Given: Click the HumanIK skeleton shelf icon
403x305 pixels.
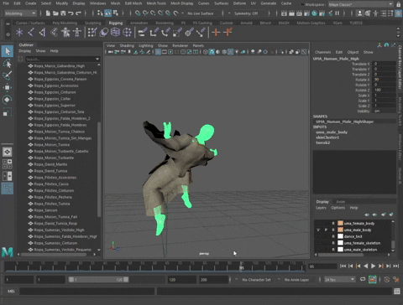Looking at the screenshot, I should [77, 33].
